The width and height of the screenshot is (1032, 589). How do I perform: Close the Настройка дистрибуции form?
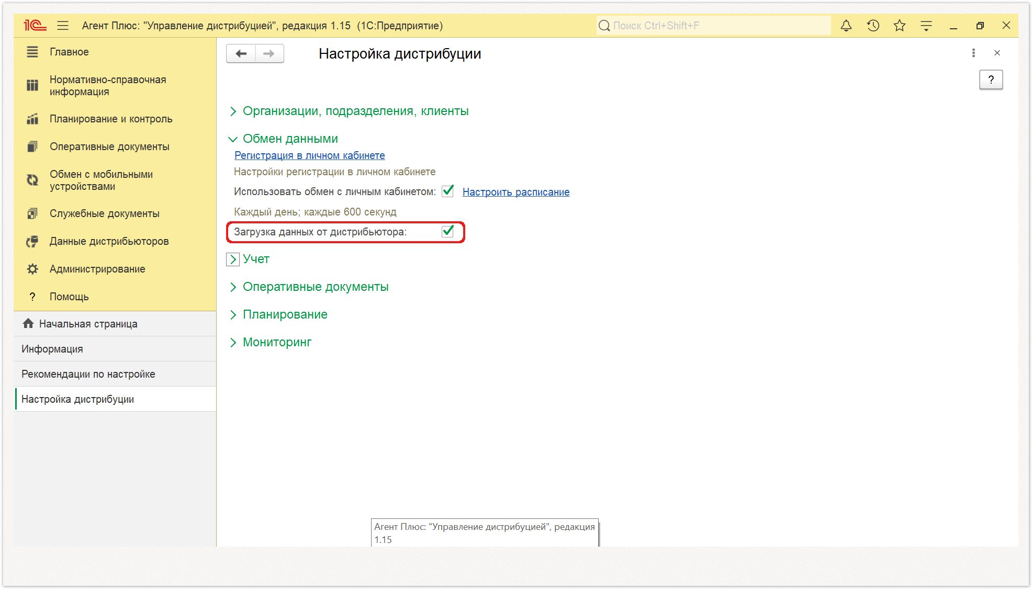point(997,53)
